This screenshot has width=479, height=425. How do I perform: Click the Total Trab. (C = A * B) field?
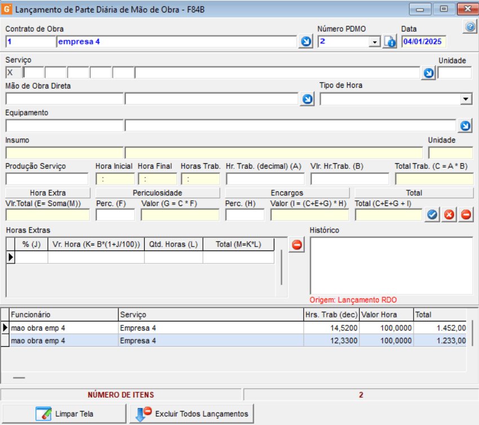[x=434, y=179]
